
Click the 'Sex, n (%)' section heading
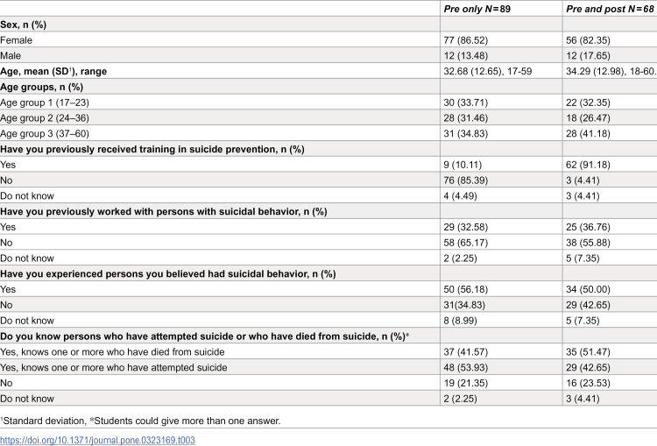coord(23,25)
